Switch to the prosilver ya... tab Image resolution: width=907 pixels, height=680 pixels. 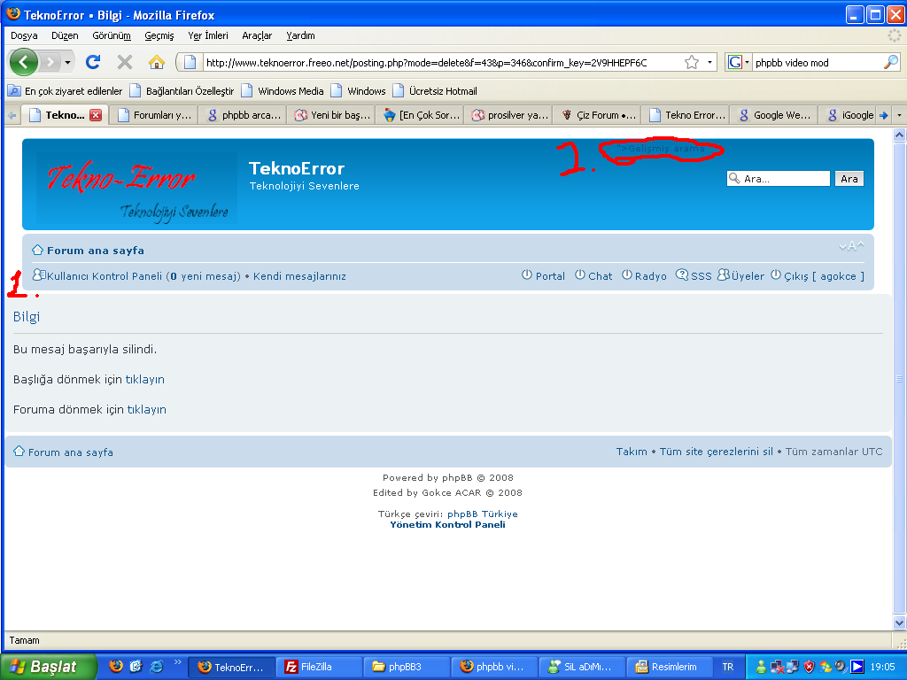pyautogui.click(x=509, y=115)
